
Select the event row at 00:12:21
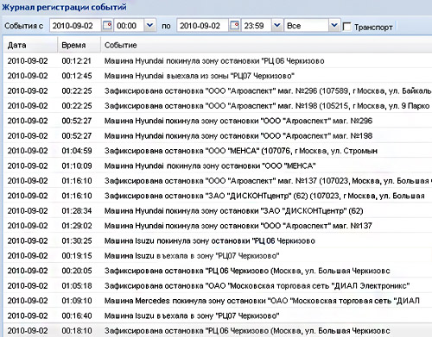(218, 60)
